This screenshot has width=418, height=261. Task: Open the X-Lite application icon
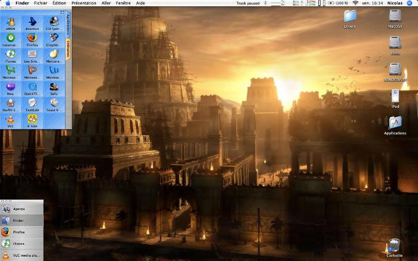point(32,121)
